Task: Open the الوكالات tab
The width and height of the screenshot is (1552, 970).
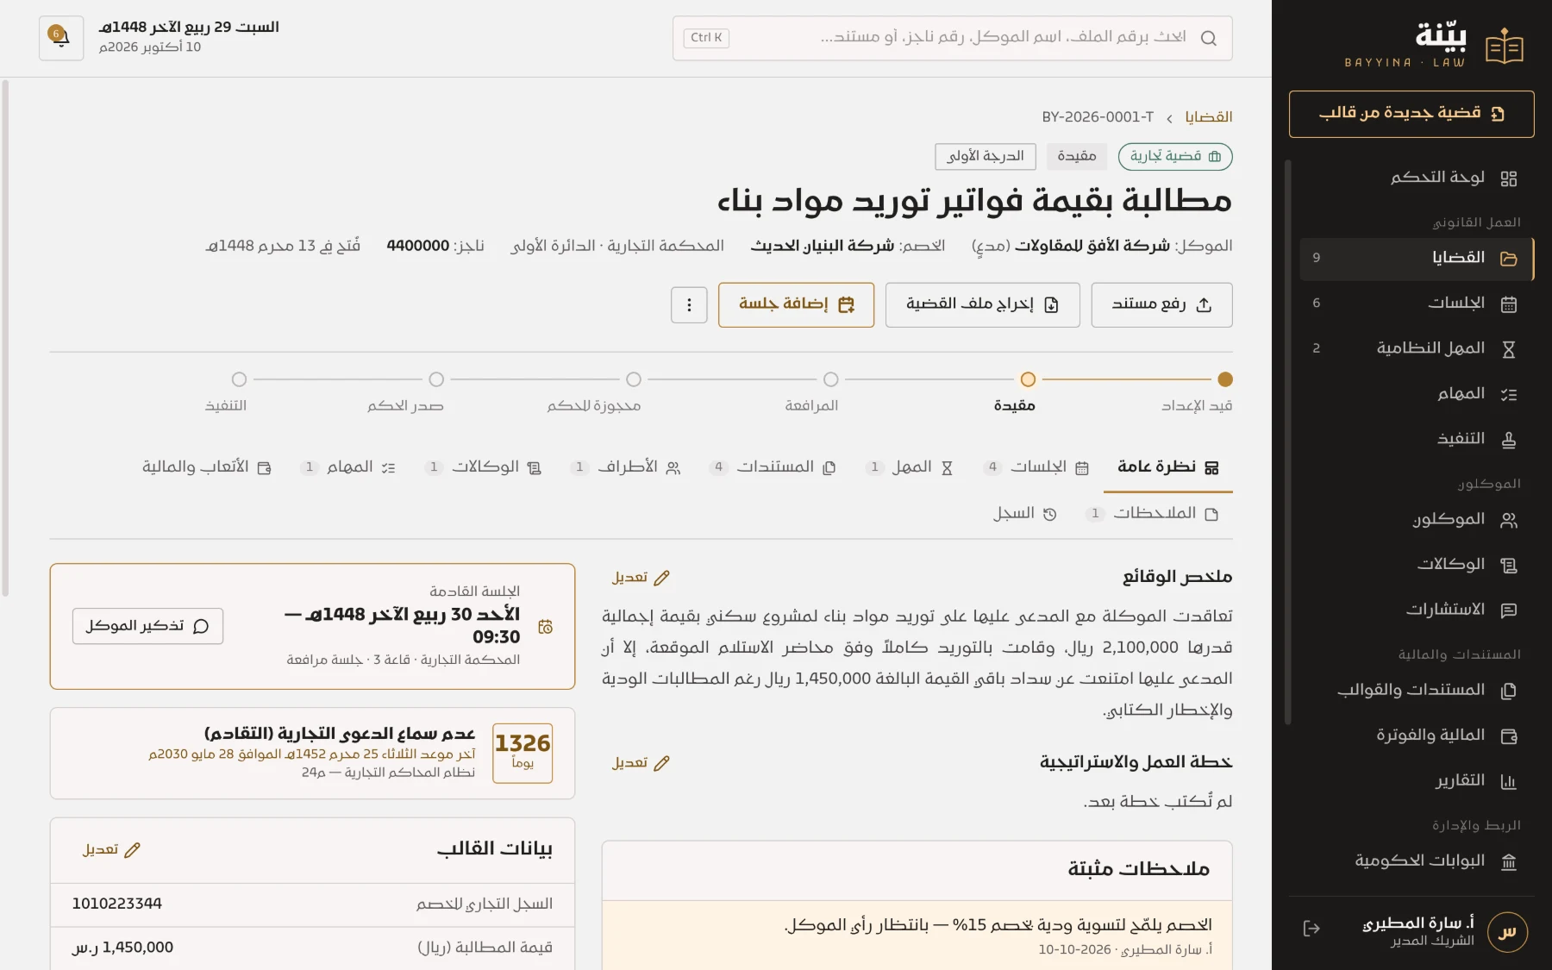Action: click(483, 467)
